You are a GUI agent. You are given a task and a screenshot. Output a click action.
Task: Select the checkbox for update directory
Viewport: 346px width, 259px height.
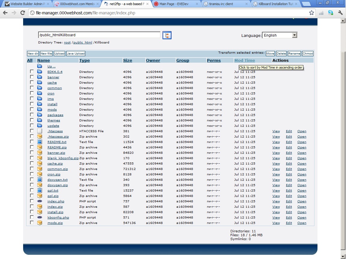[x=32, y=125]
